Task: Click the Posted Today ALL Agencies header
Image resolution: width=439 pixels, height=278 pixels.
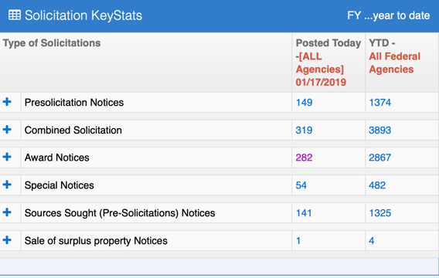Action: [x=328, y=63]
